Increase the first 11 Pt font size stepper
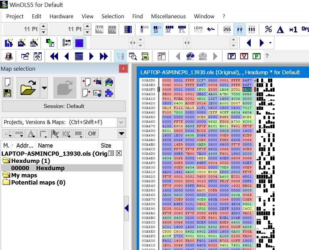This screenshot has height=250, width=309. (x=44, y=27)
